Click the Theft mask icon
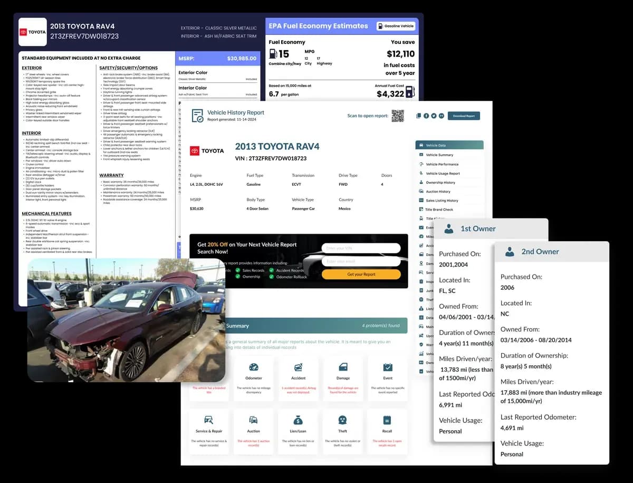This screenshot has width=633, height=483. point(343,420)
